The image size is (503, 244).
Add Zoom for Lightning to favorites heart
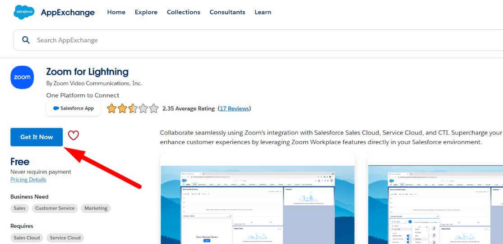(74, 136)
